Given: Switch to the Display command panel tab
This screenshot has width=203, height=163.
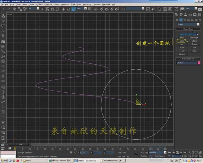Looking at the screenshot, I should (x=195, y=15).
